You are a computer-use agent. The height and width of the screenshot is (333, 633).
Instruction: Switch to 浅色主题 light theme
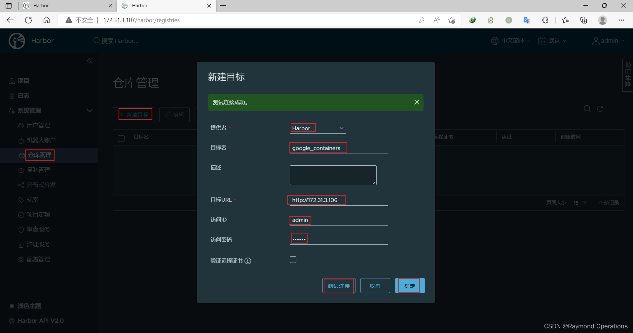[25, 306]
